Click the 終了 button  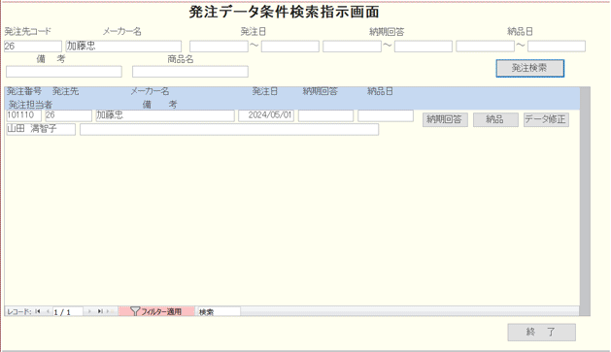[541, 333]
